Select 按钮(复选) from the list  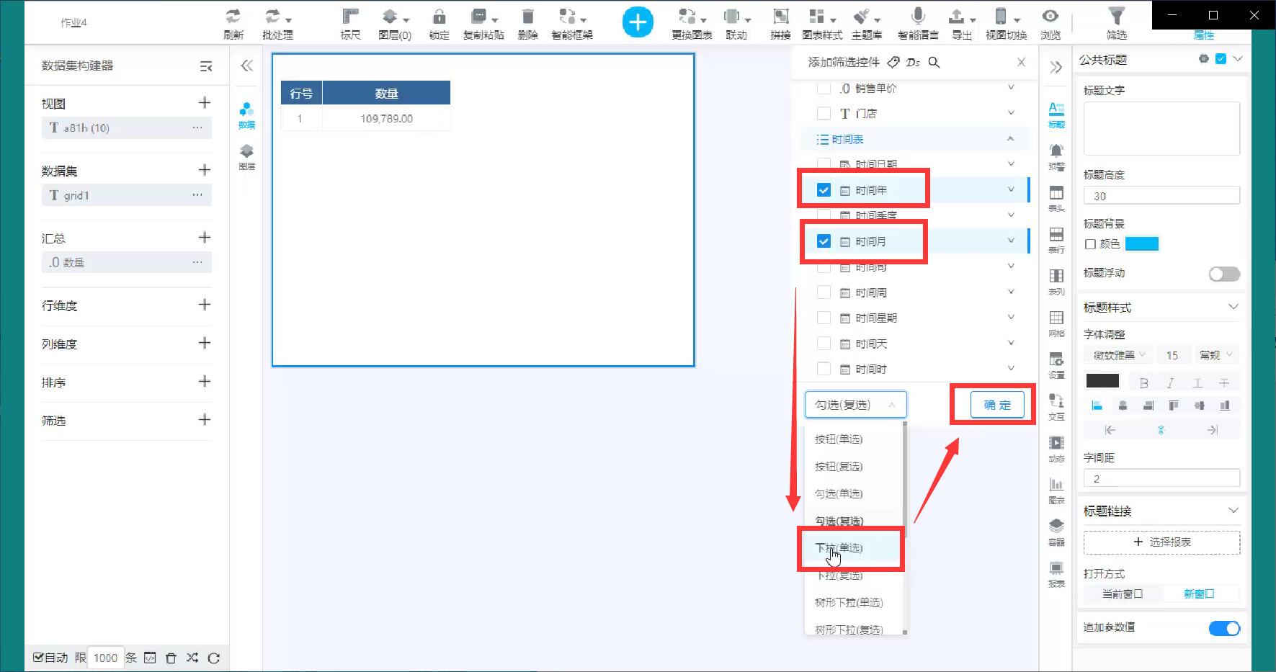[x=853, y=467]
